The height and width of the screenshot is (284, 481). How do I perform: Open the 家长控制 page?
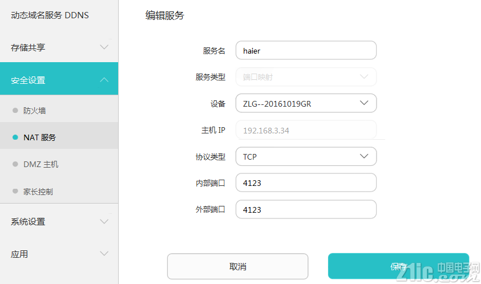tap(59, 192)
